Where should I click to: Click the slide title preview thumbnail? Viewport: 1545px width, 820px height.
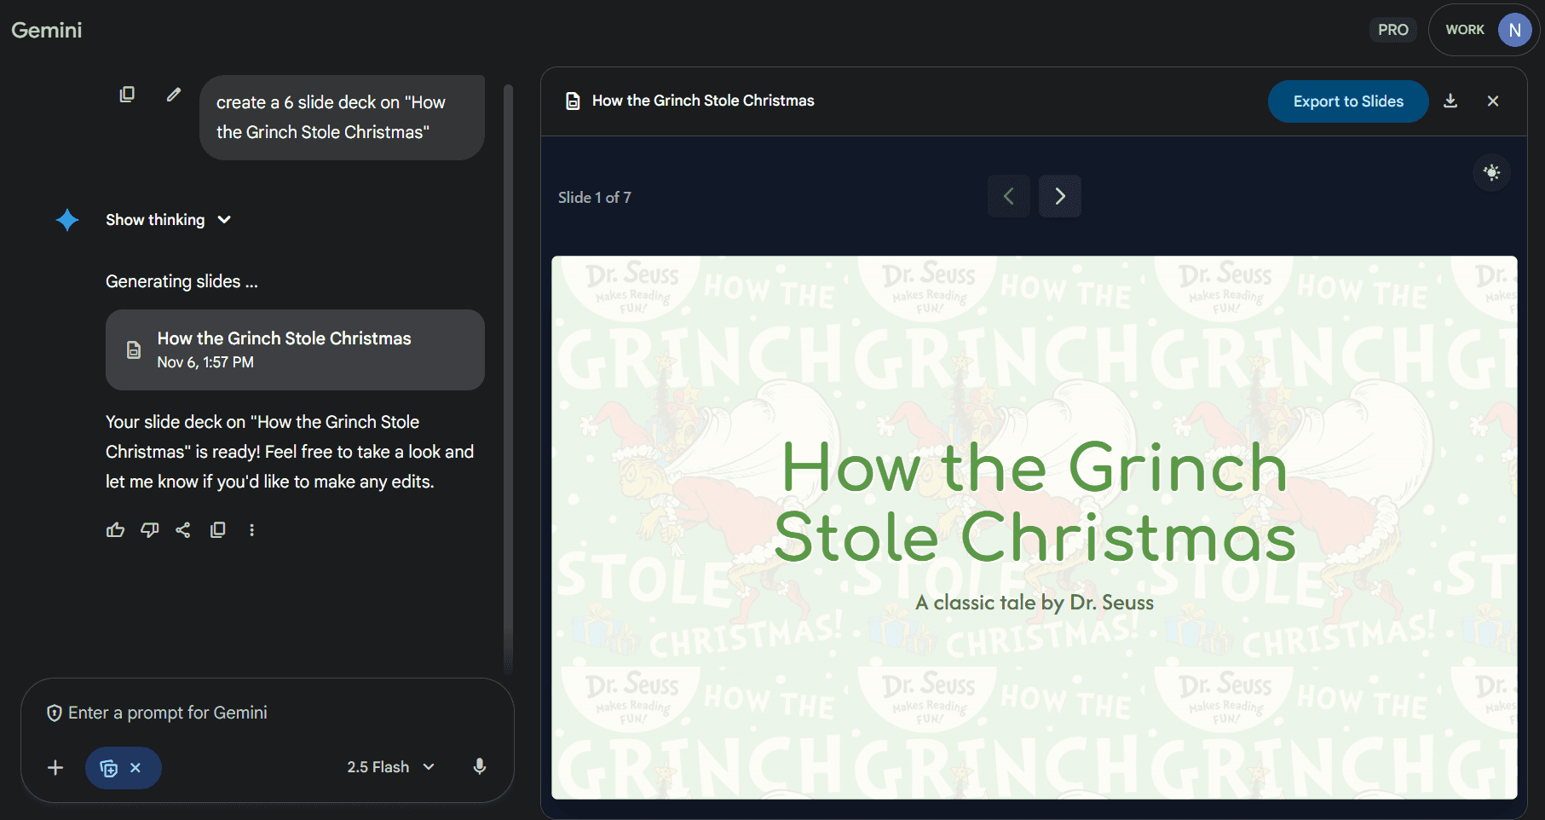(x=1035, y=528)
